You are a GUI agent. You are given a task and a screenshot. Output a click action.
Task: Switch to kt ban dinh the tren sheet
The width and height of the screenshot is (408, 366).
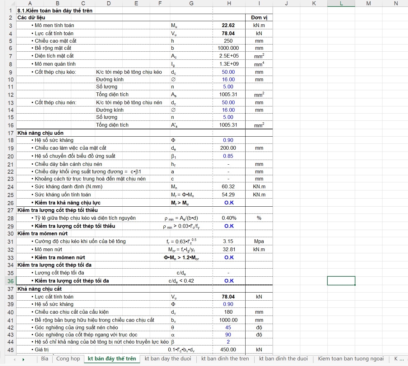(x=225, y=359)
